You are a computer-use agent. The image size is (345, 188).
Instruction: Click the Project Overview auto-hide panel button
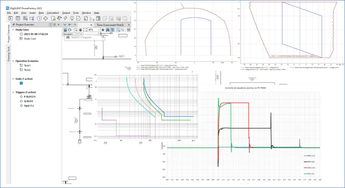point(50,25)
